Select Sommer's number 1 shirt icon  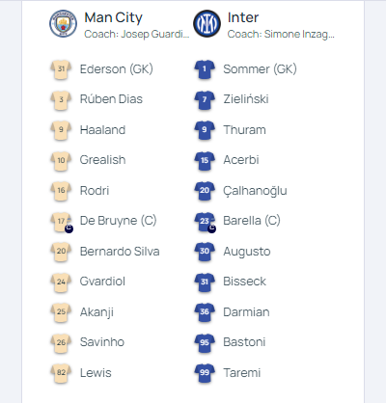click(x=205, y=69)
